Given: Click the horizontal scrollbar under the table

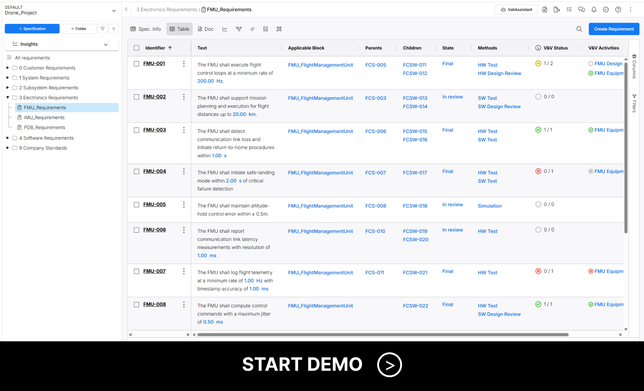Looking at the screenshot, I should [x=383, y=334].
